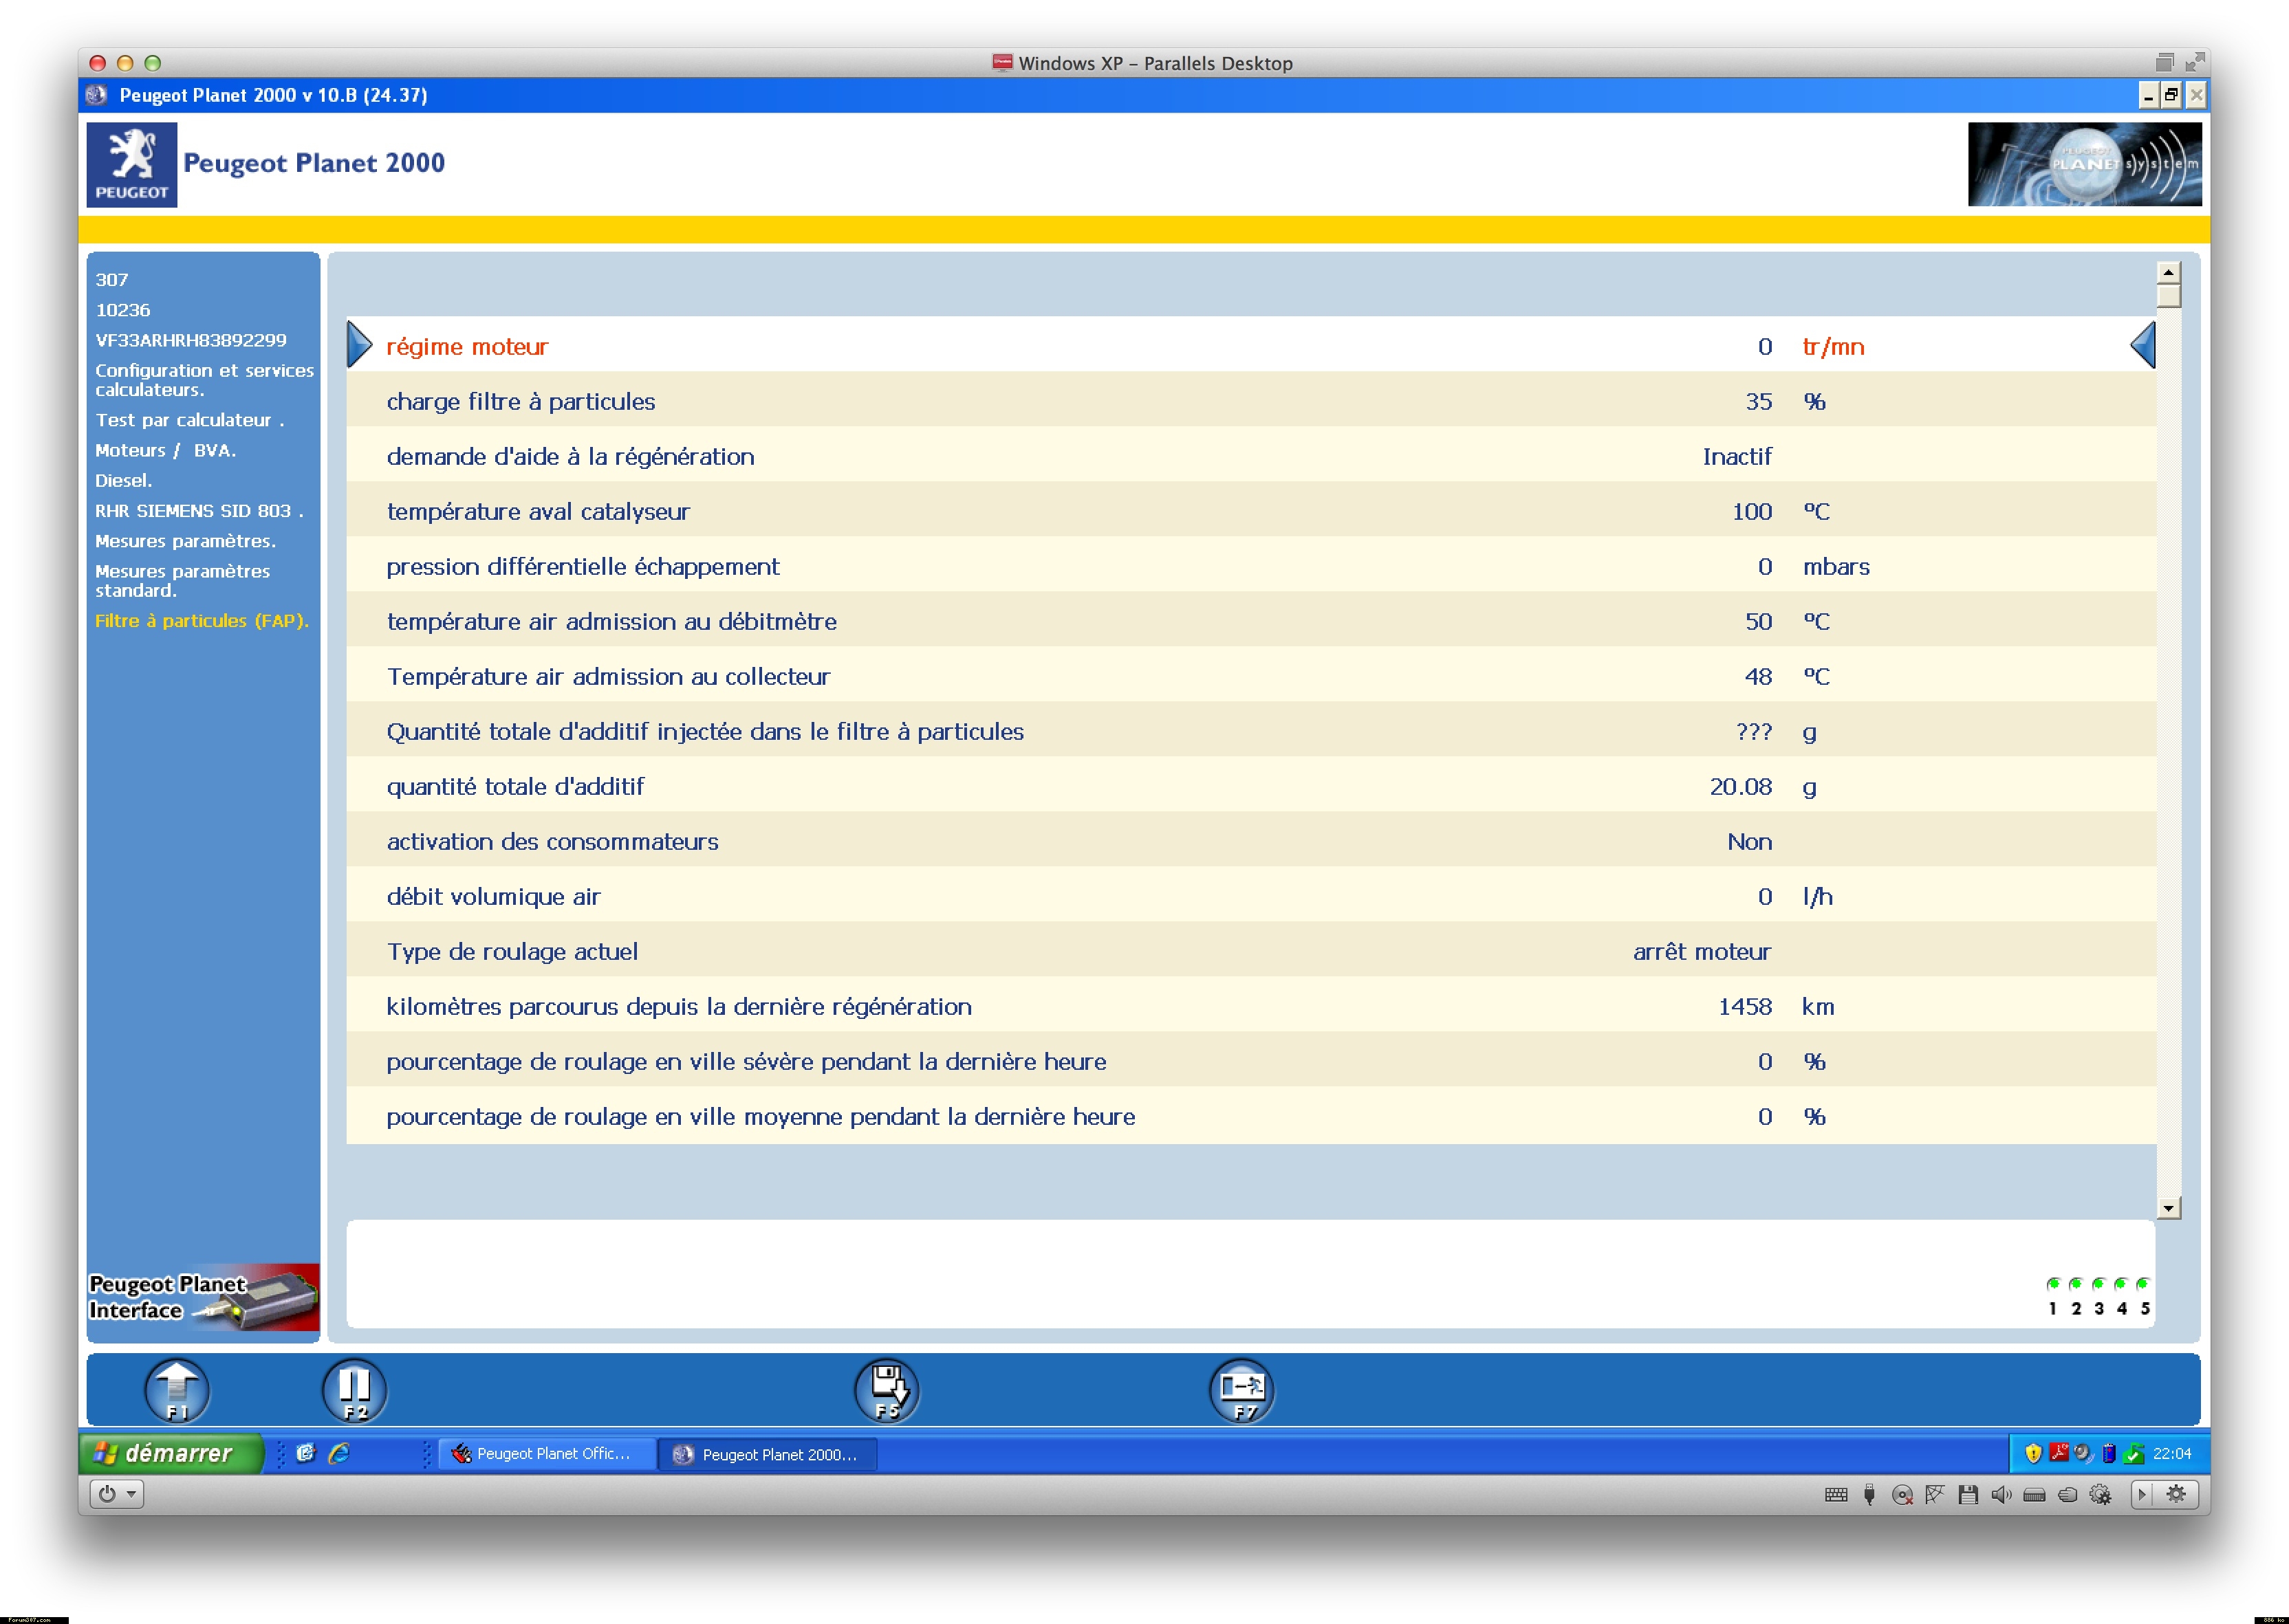The height and width of the screenshot is (1624, 2289).
Task: Click 'Mesures paramètres.' sidebar entry
Action: click(185, 541)
